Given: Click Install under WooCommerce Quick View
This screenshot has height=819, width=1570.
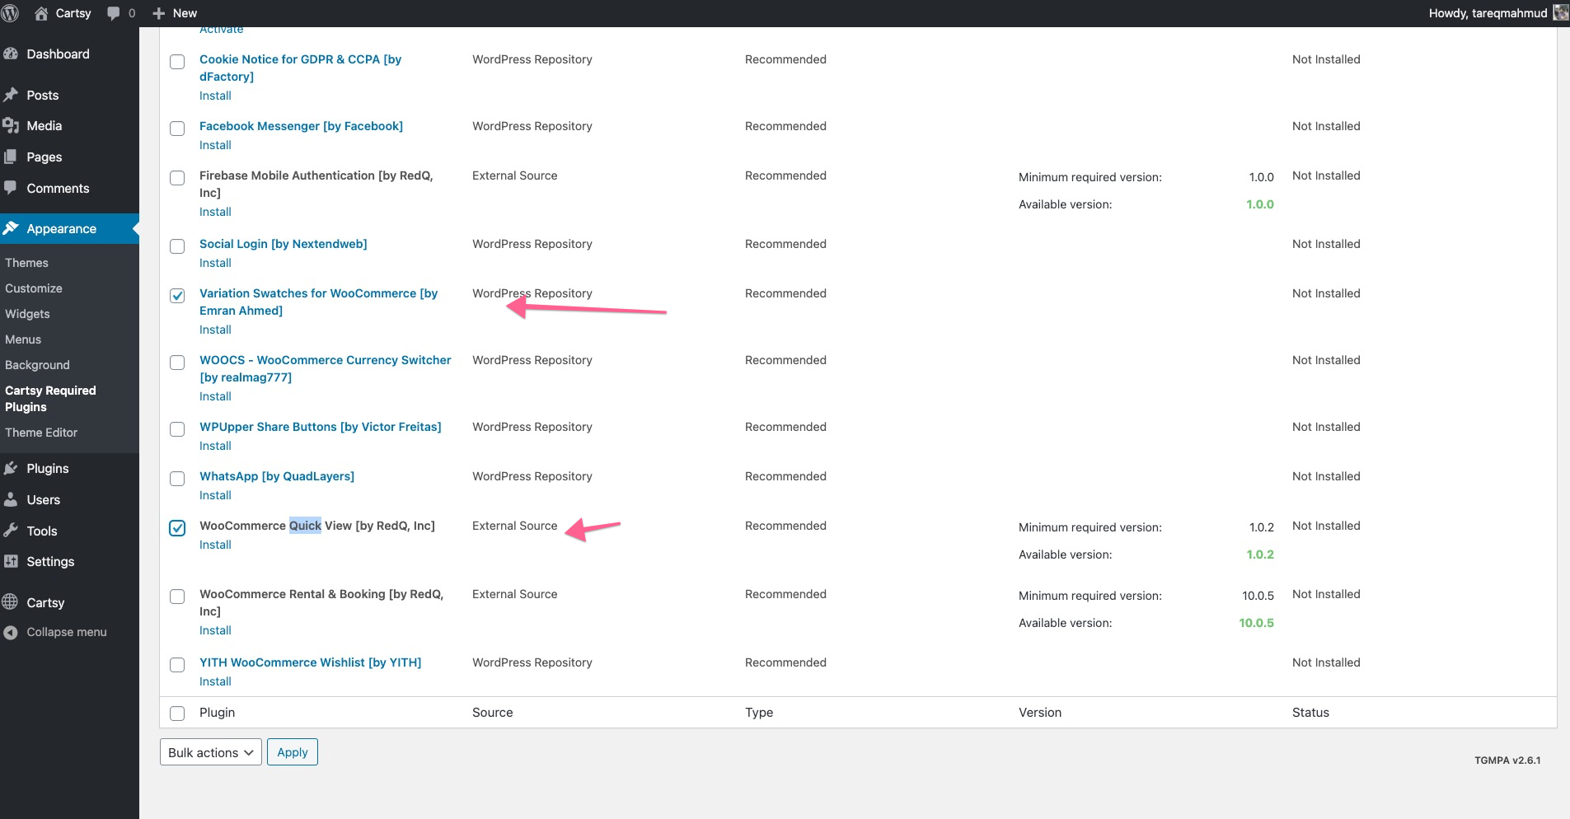Looking at the screenshot, I should (215, 545).
